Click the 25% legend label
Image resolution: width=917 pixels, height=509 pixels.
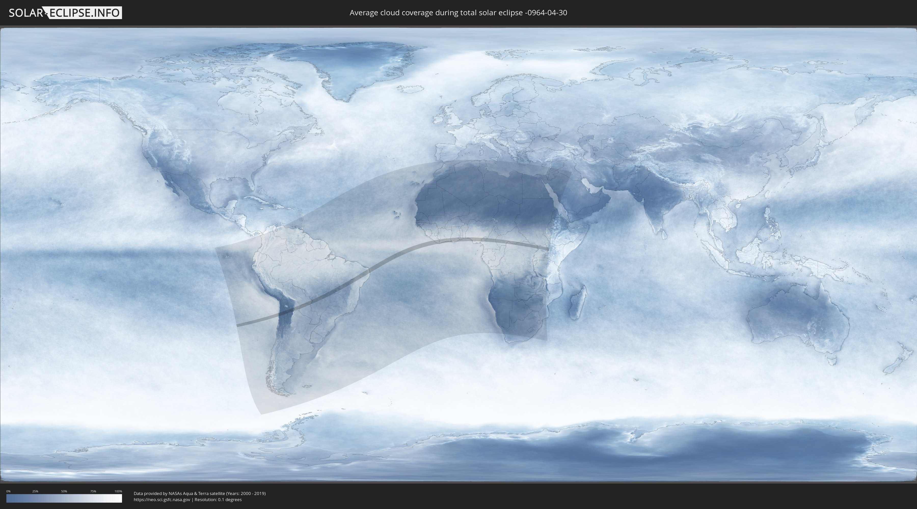click(35, 491)
